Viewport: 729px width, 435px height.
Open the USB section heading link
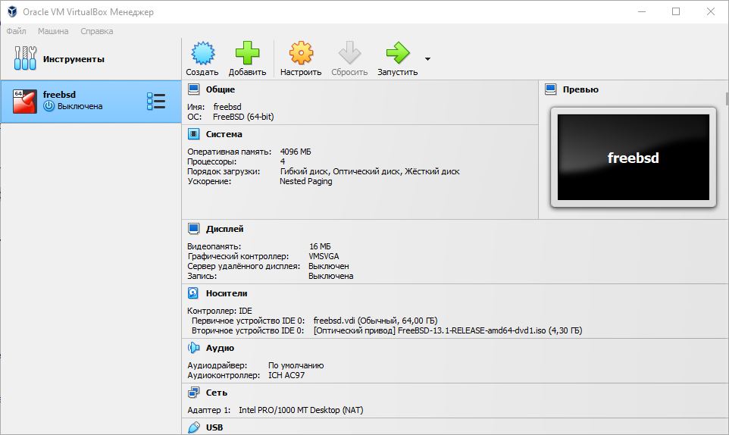[214, 427]
